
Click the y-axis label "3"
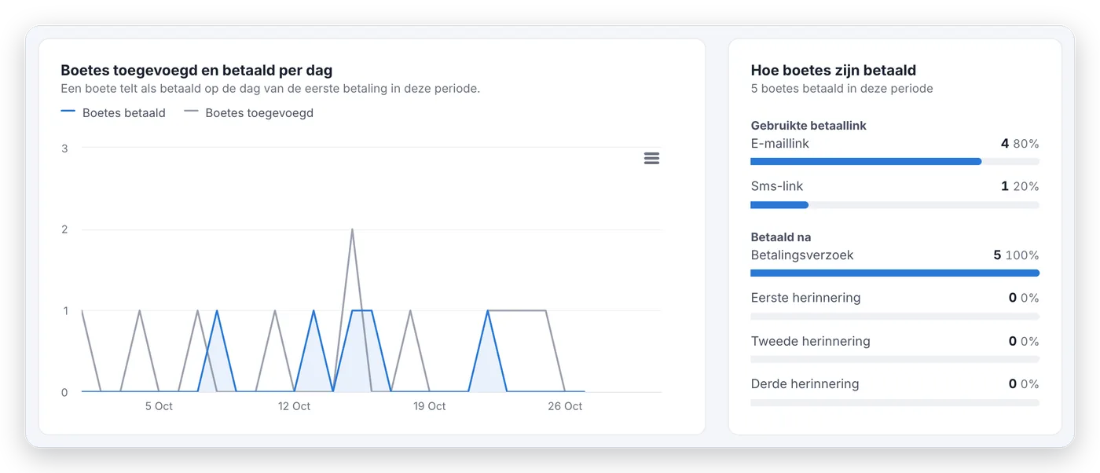click(64, 148)
